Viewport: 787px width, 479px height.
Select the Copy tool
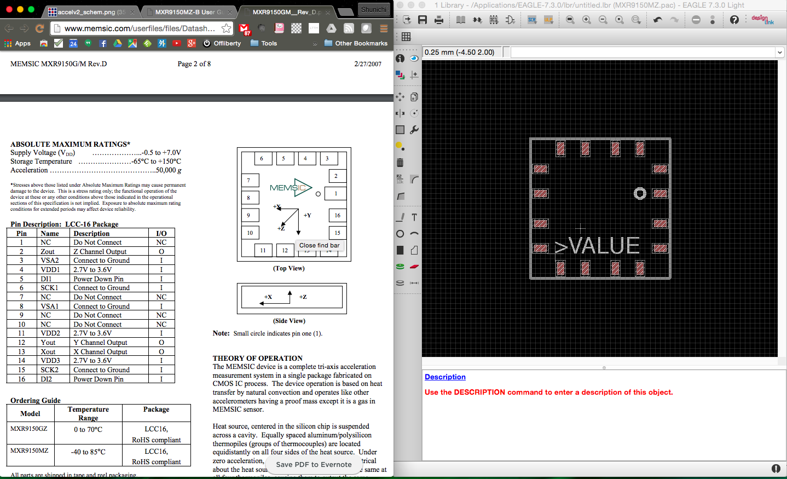click(x=414, y=97)
